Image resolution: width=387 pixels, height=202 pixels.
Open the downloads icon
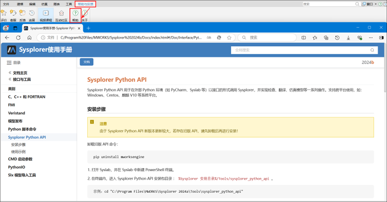coord(348,38)
